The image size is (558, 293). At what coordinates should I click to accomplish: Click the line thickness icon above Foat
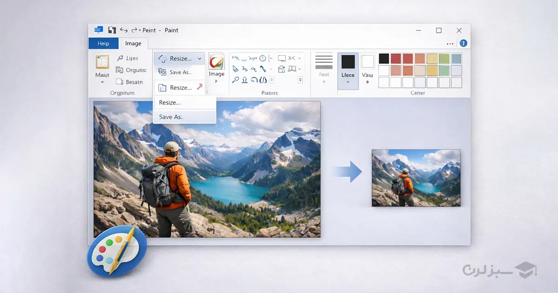click(x=324, y=61)
